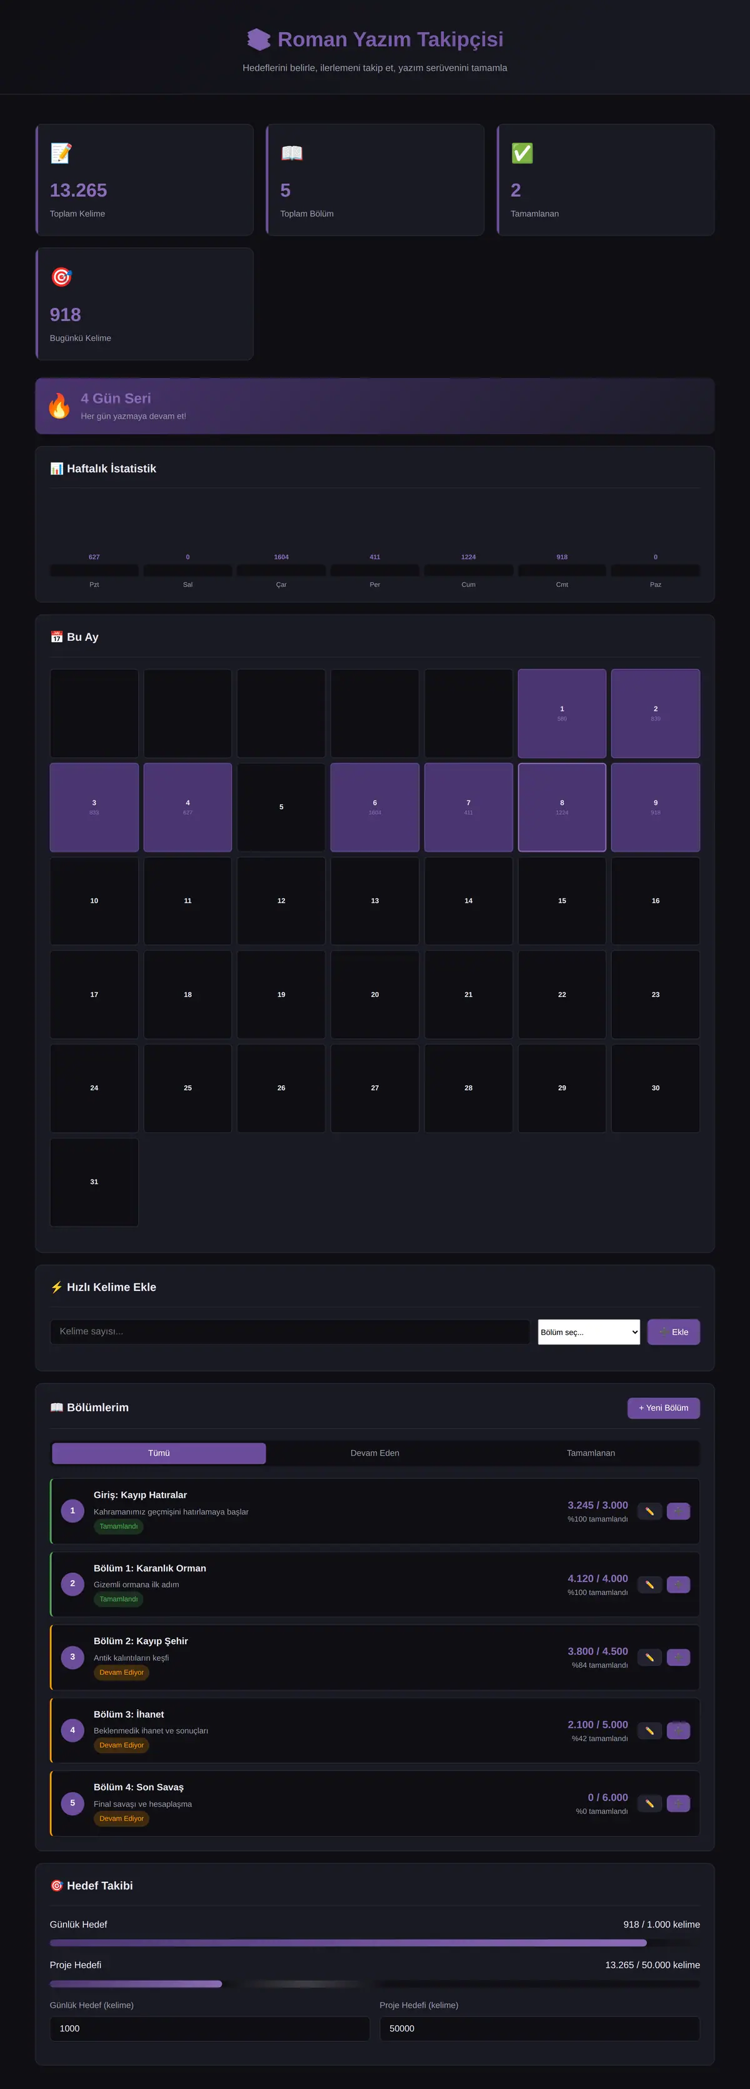Select day 6 in Bu Ay calendar
The image size is (750, 2089).
[375, 807]
